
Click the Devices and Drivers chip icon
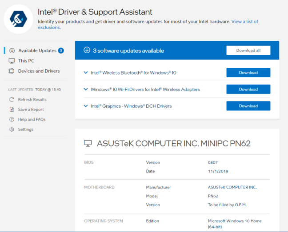(x=12, y=71)
